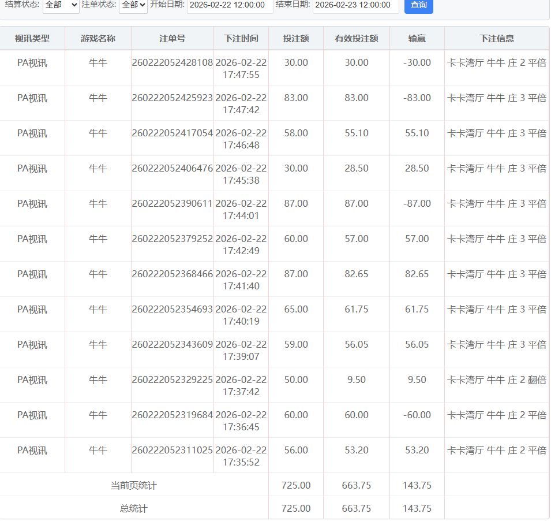Click the 总统计 summary row label
This screenshot has width=551, height=521.
tap(133, 509)
